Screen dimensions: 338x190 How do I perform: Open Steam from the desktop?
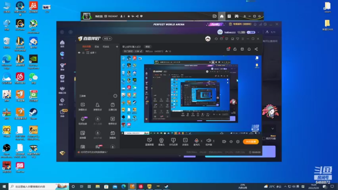(33, 114)
